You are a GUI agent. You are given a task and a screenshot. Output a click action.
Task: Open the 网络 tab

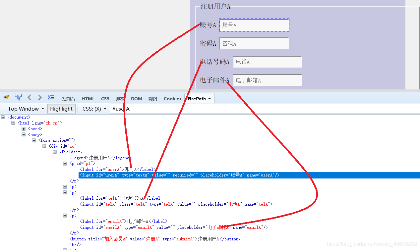153,99
